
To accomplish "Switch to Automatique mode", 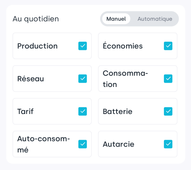I will [x=155, y=19].
